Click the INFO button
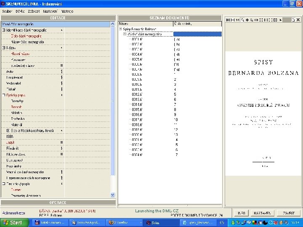The height and width of the screenshot is (227, 303). click(x=242, y=213)
